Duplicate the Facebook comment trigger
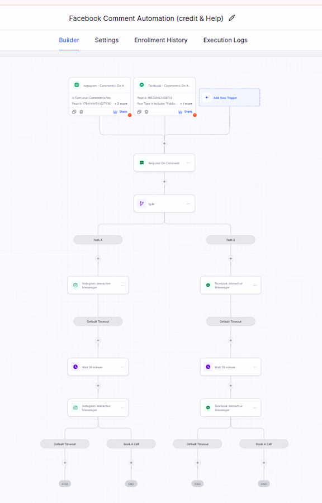Screen dimensions: 322x503 coord(139,112)
